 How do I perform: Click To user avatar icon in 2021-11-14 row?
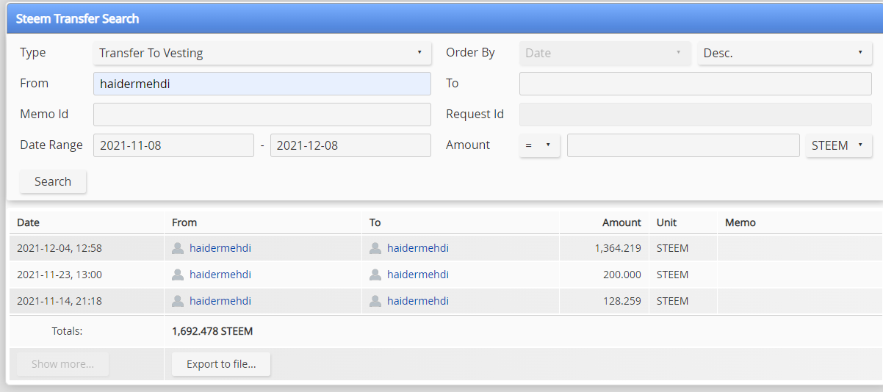pos(375,301)
